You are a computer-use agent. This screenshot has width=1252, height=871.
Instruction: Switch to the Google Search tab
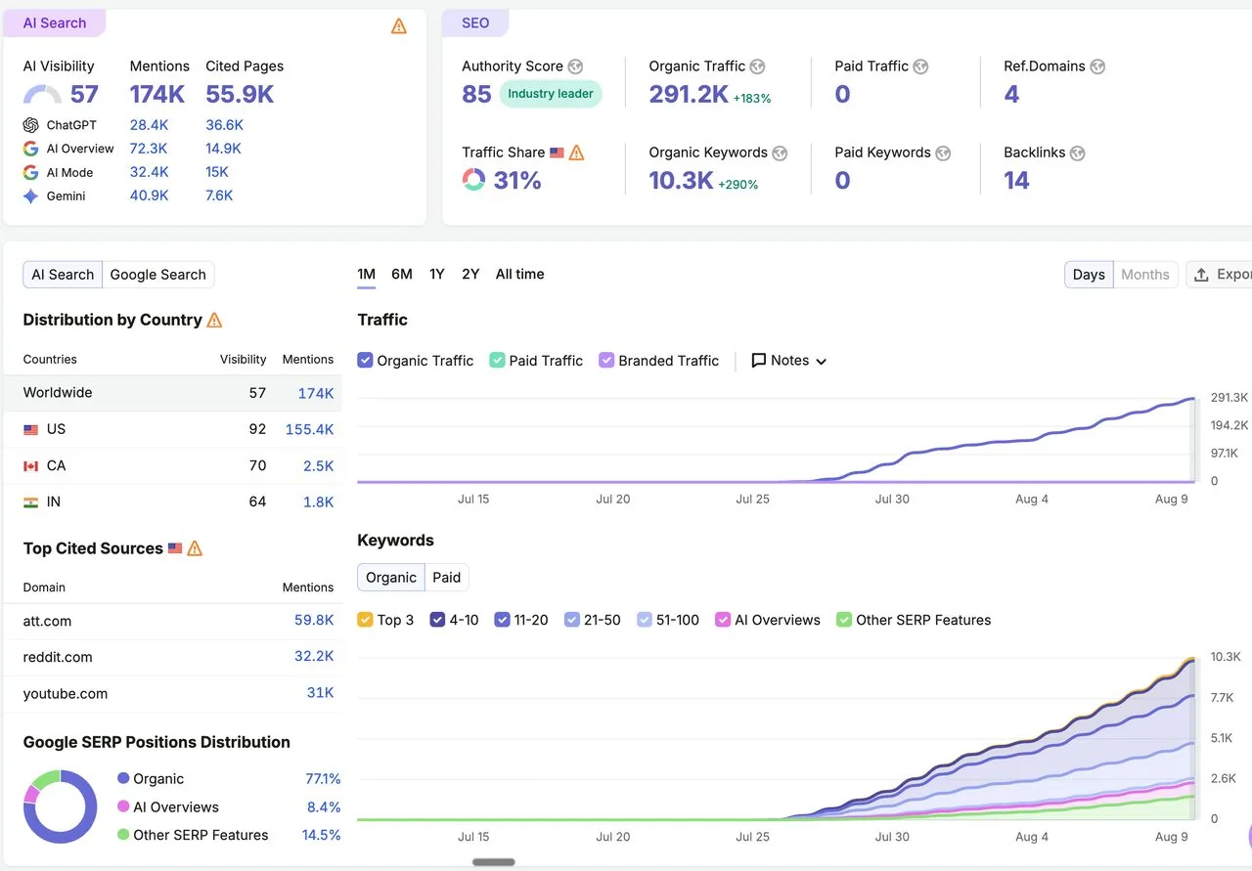(x=158, y=275)
